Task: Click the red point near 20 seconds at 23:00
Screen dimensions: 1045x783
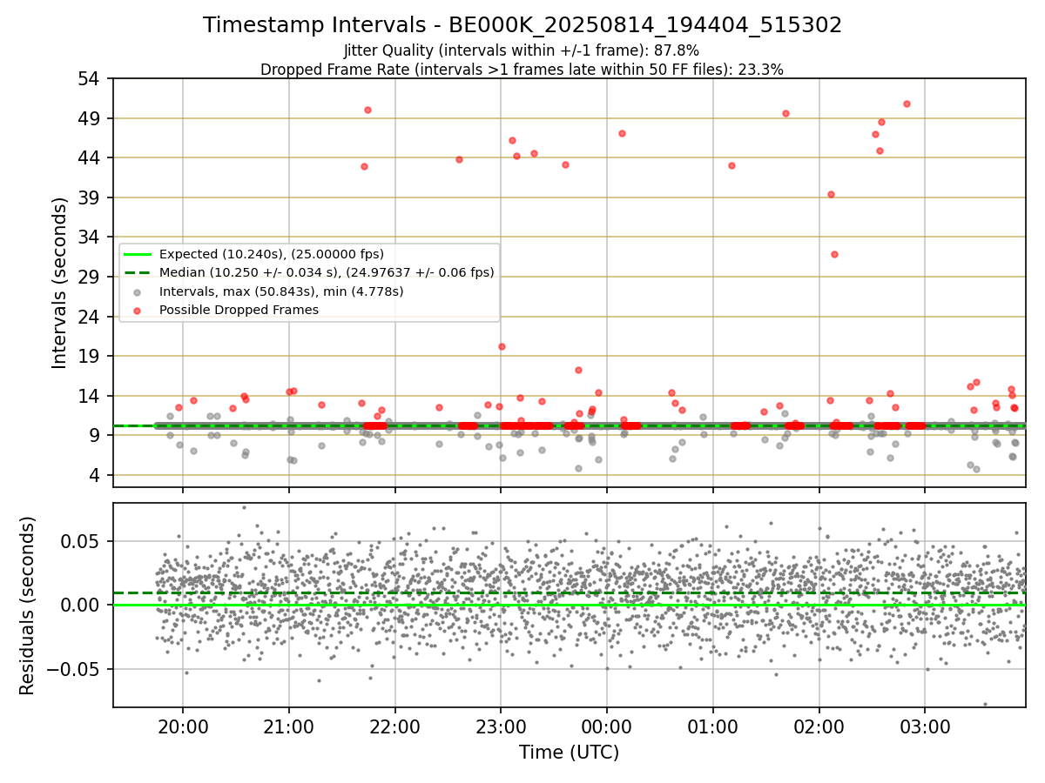Action: [x=502, y=346]
